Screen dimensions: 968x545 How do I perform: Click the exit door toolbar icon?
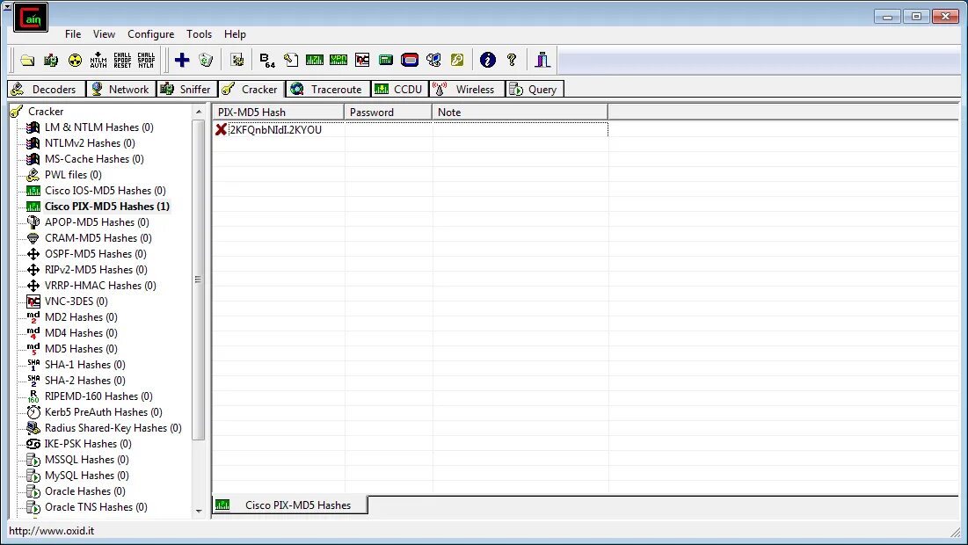point(542,60)
